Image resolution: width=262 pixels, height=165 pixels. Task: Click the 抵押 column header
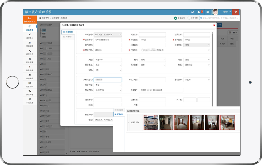(222, 39)
